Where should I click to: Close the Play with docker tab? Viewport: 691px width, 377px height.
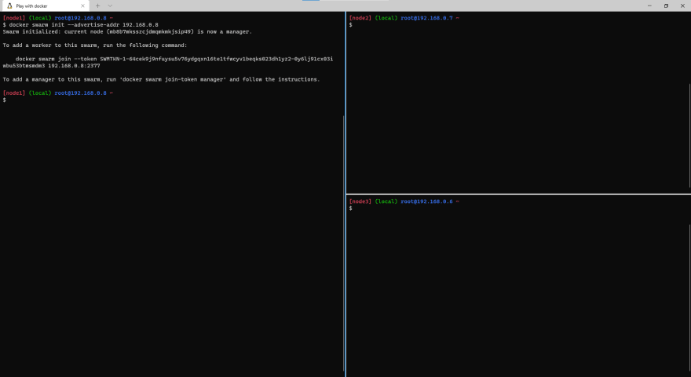click(82, 5)
